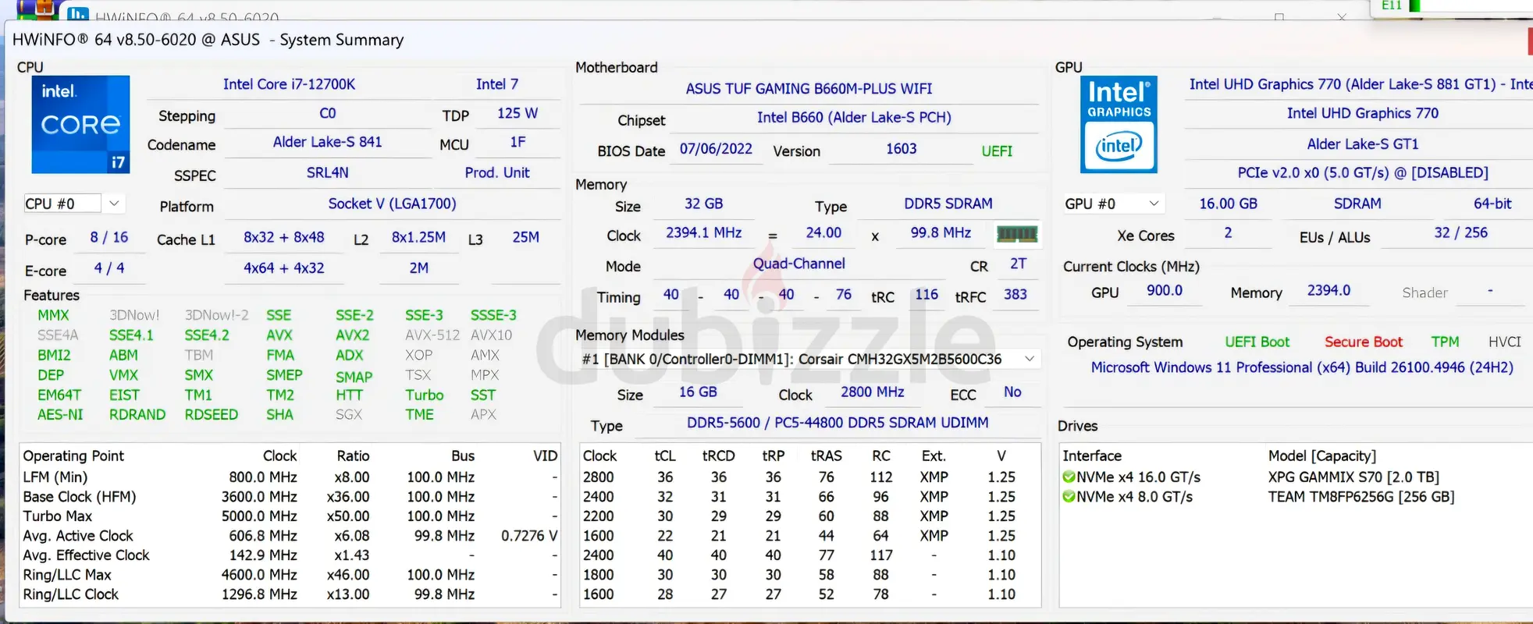This screenshot has width=1533, height=624.
Task: Click the UEFI label next to BIOS version
Action: point(997,151)
